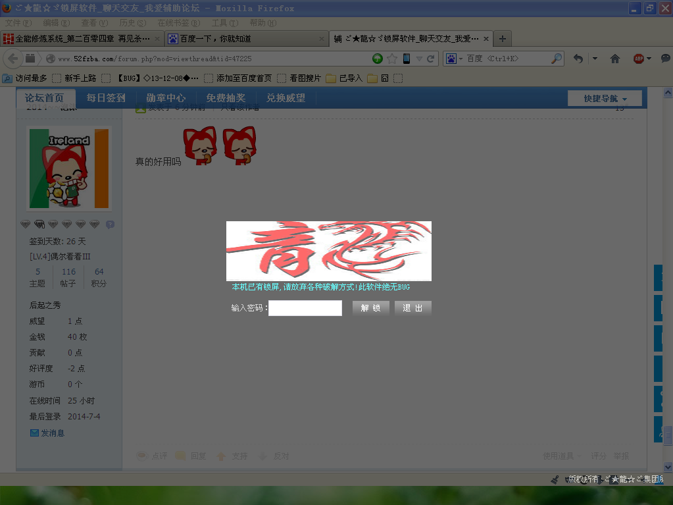Close the 锁屏软件 forum tab
The height and width of the screenshot is (505, 673).
tap(486, 39)
